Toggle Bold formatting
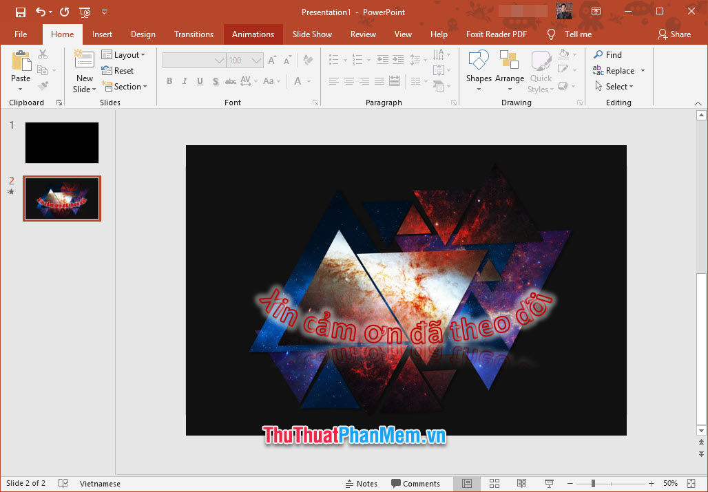The height and width of the screenshot is (492, 708). point(169,81)
